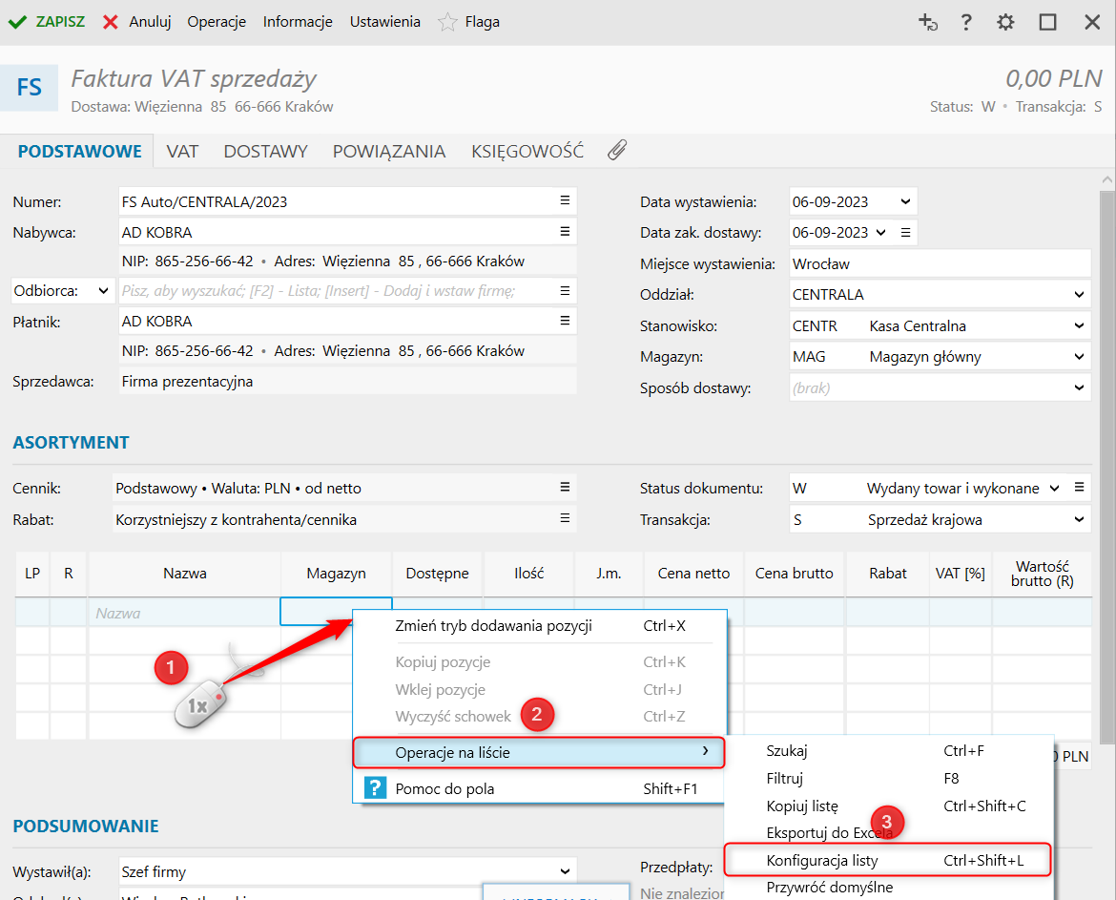Open the list menu icon for Płatnik field
Viewport: 1116px width, 900px height.
coord(565,321)
